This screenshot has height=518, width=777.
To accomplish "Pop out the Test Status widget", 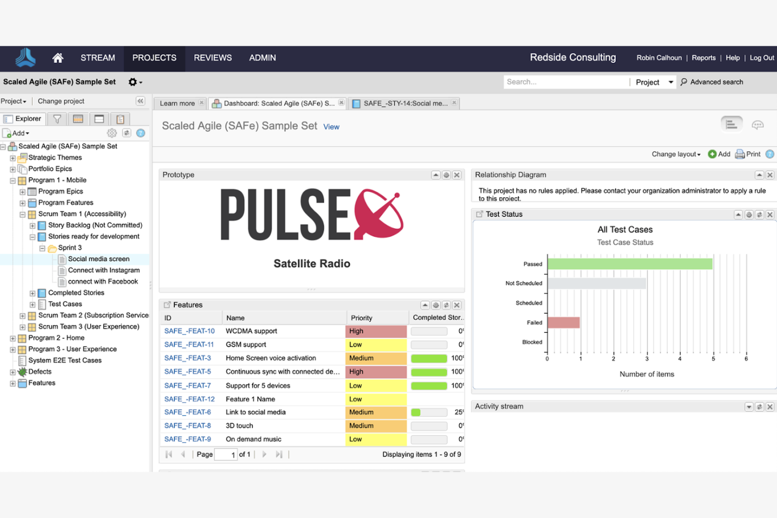I will 479,214.
